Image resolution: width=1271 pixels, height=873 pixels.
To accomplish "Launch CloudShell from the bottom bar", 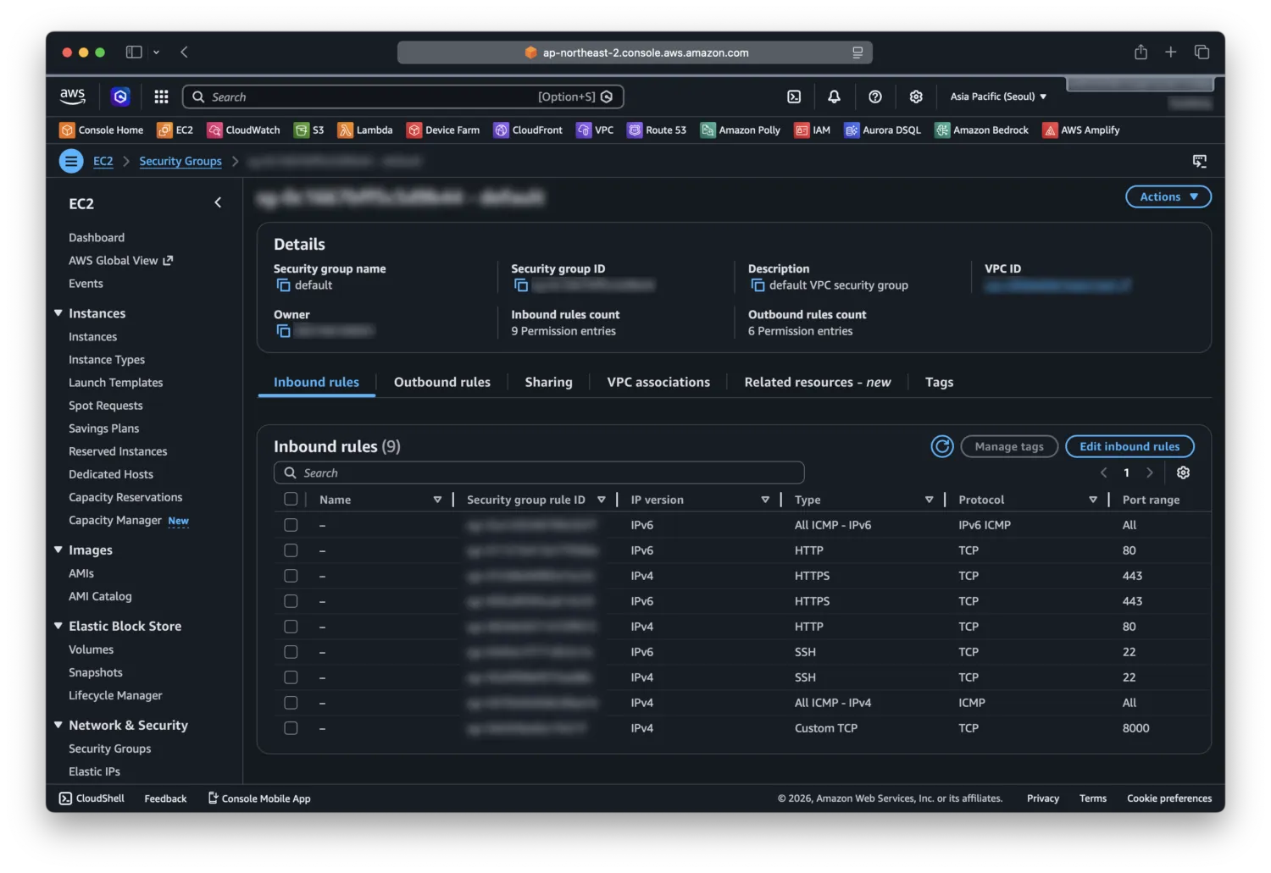I will coord(91,798).
